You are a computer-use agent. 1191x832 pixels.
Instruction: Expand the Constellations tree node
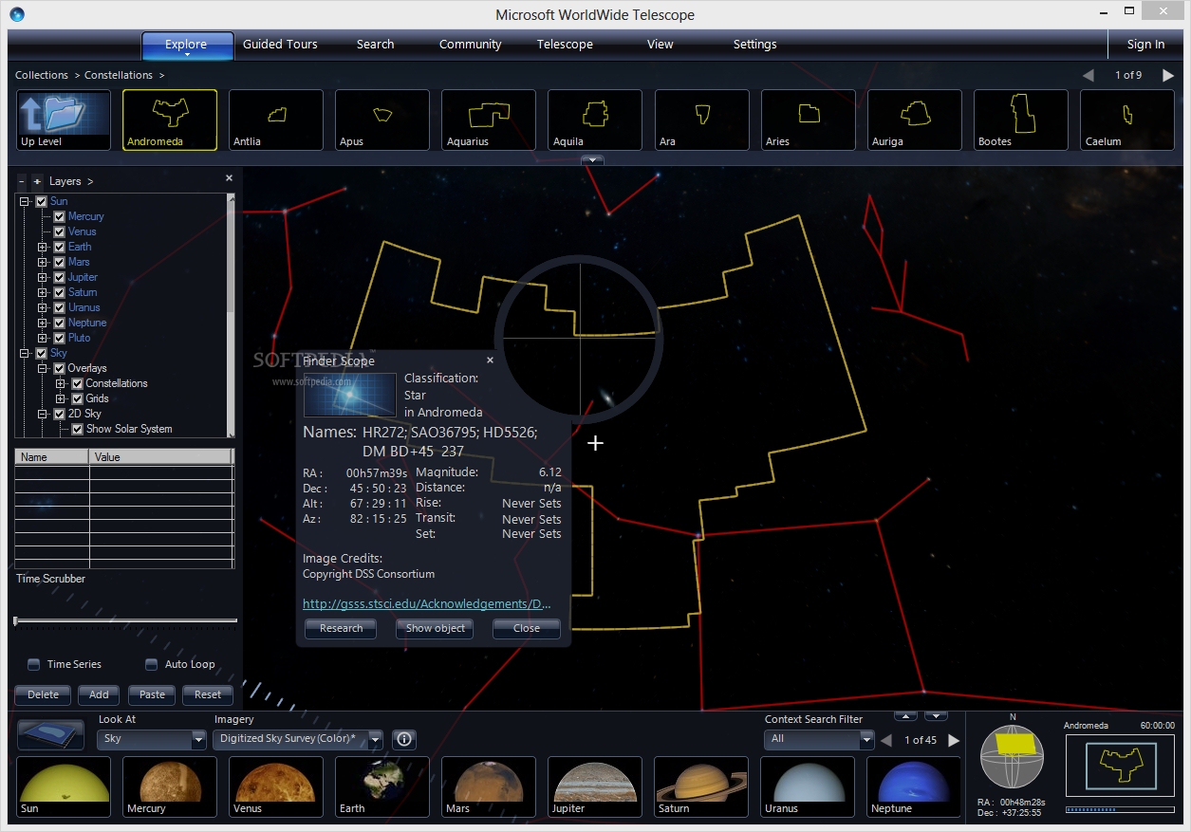61,383
